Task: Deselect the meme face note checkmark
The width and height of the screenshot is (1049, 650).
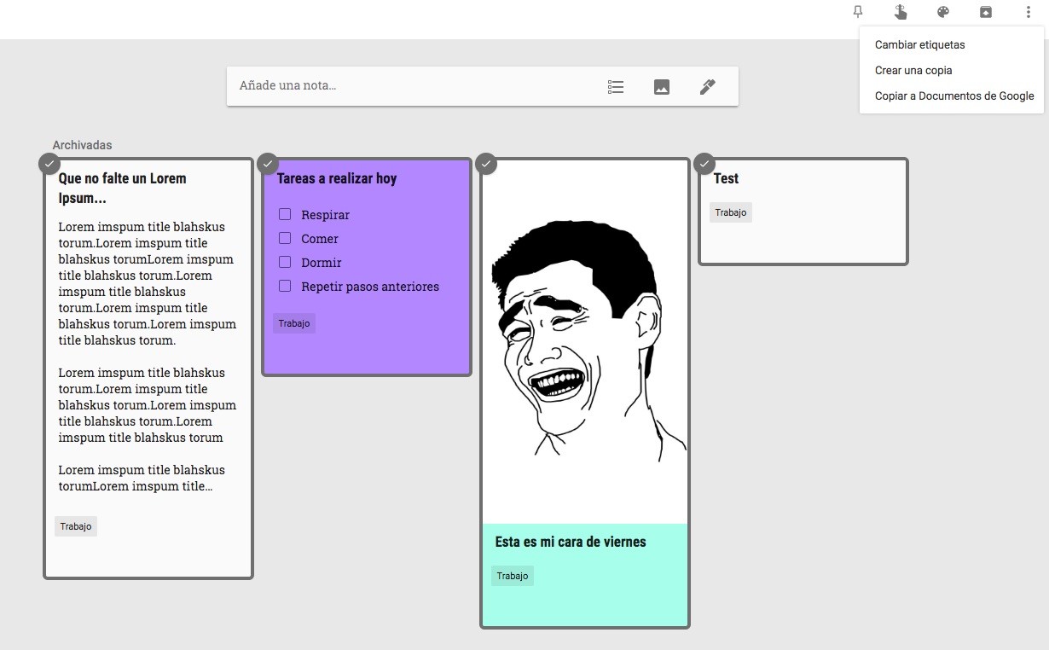Action: click(486, 163)
